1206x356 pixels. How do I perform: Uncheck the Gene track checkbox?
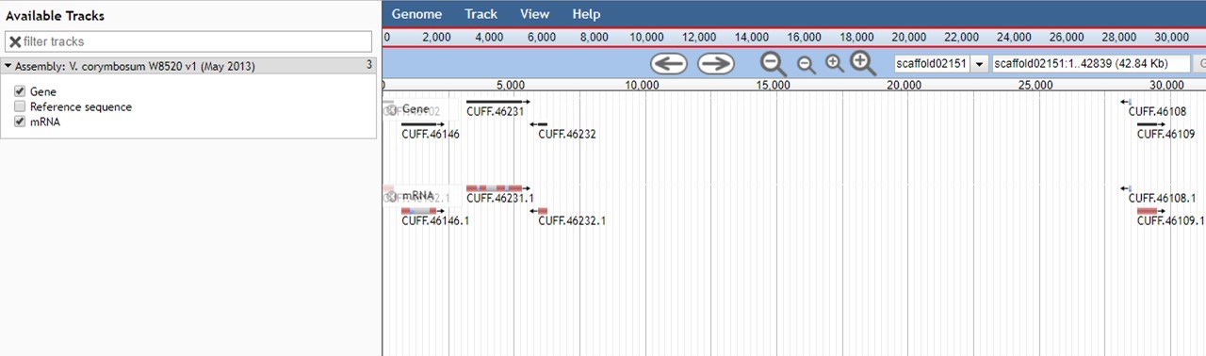click(x=20, y=91)
